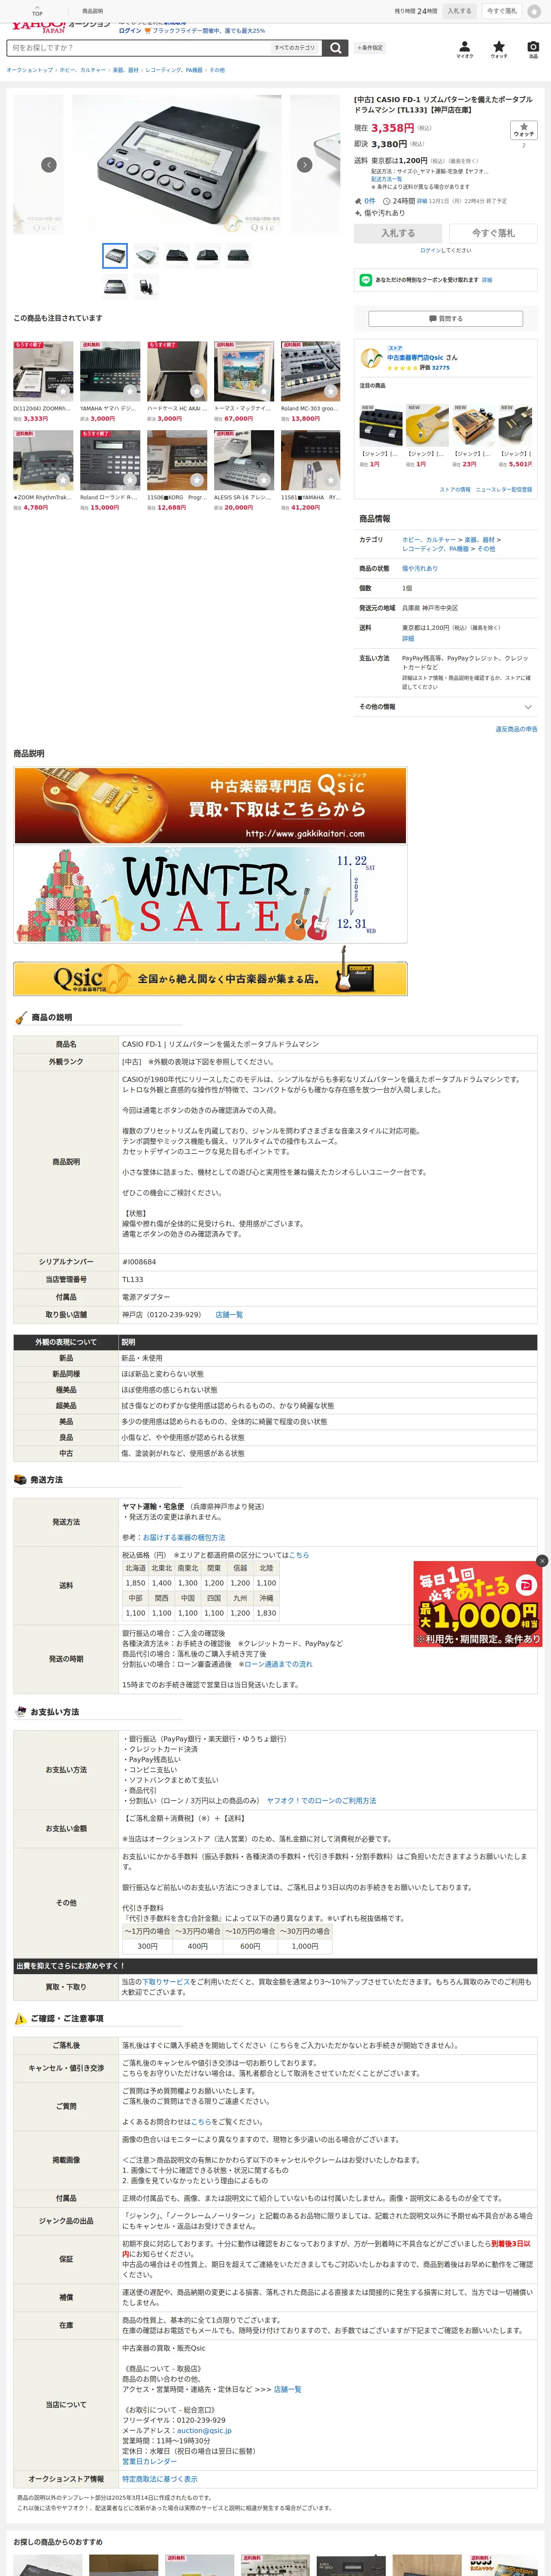The image size is (551, 2576).
Task: Click the ログイン link in the header
Action: pyautogui.click(x=130, y=31)
